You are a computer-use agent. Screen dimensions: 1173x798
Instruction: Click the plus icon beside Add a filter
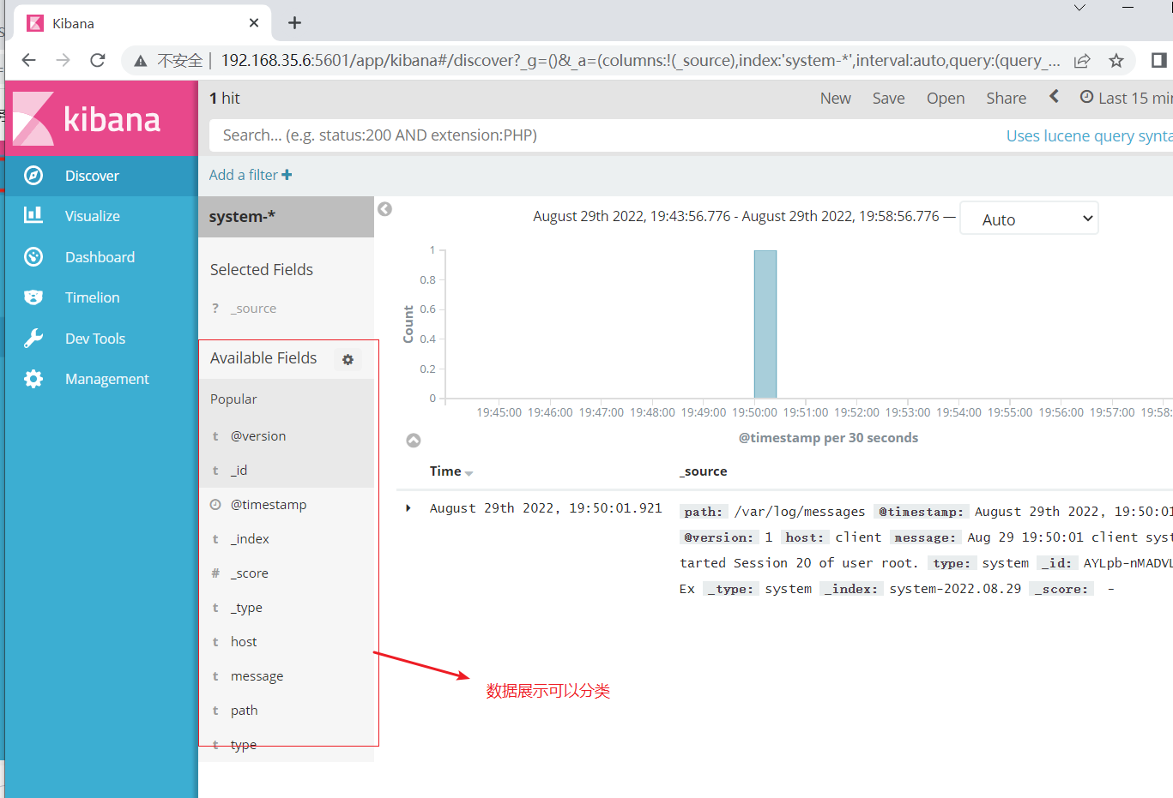pos(287,175)
